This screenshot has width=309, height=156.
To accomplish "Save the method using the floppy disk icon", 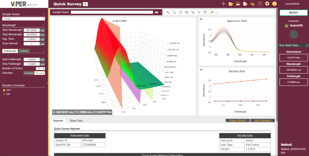I will (x=238, y=4).
